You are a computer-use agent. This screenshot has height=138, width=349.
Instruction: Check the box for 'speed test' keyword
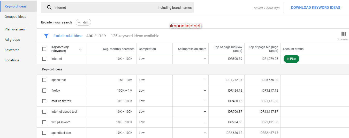(x=44, y=80)
